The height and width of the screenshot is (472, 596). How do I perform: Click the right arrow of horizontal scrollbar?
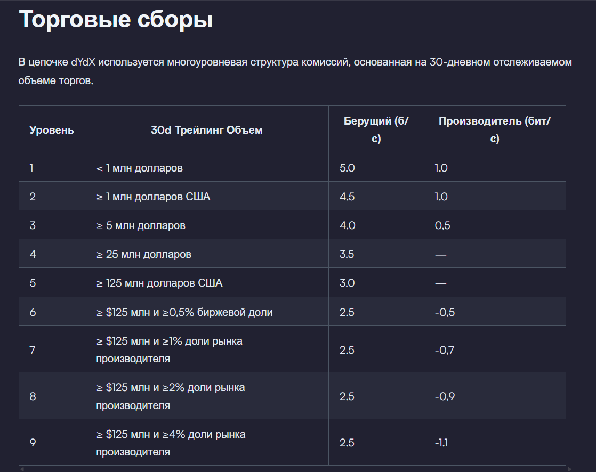tap(569, 469)
